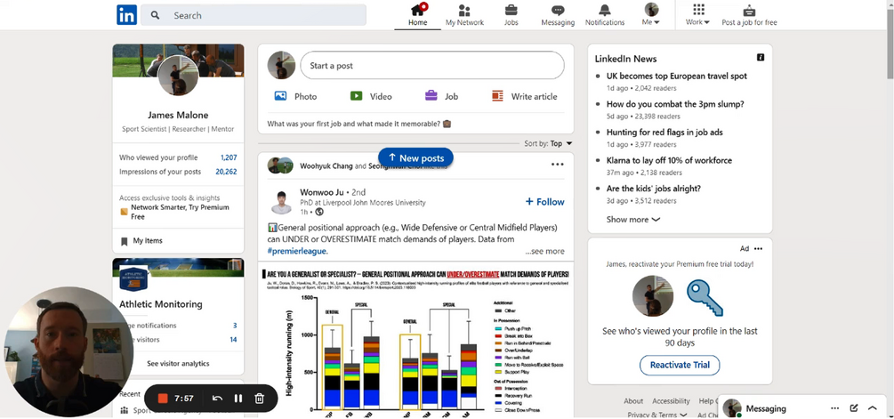Click James Malone profile name
Viewport: 894px width, 419px height.
tap(178, 115)
